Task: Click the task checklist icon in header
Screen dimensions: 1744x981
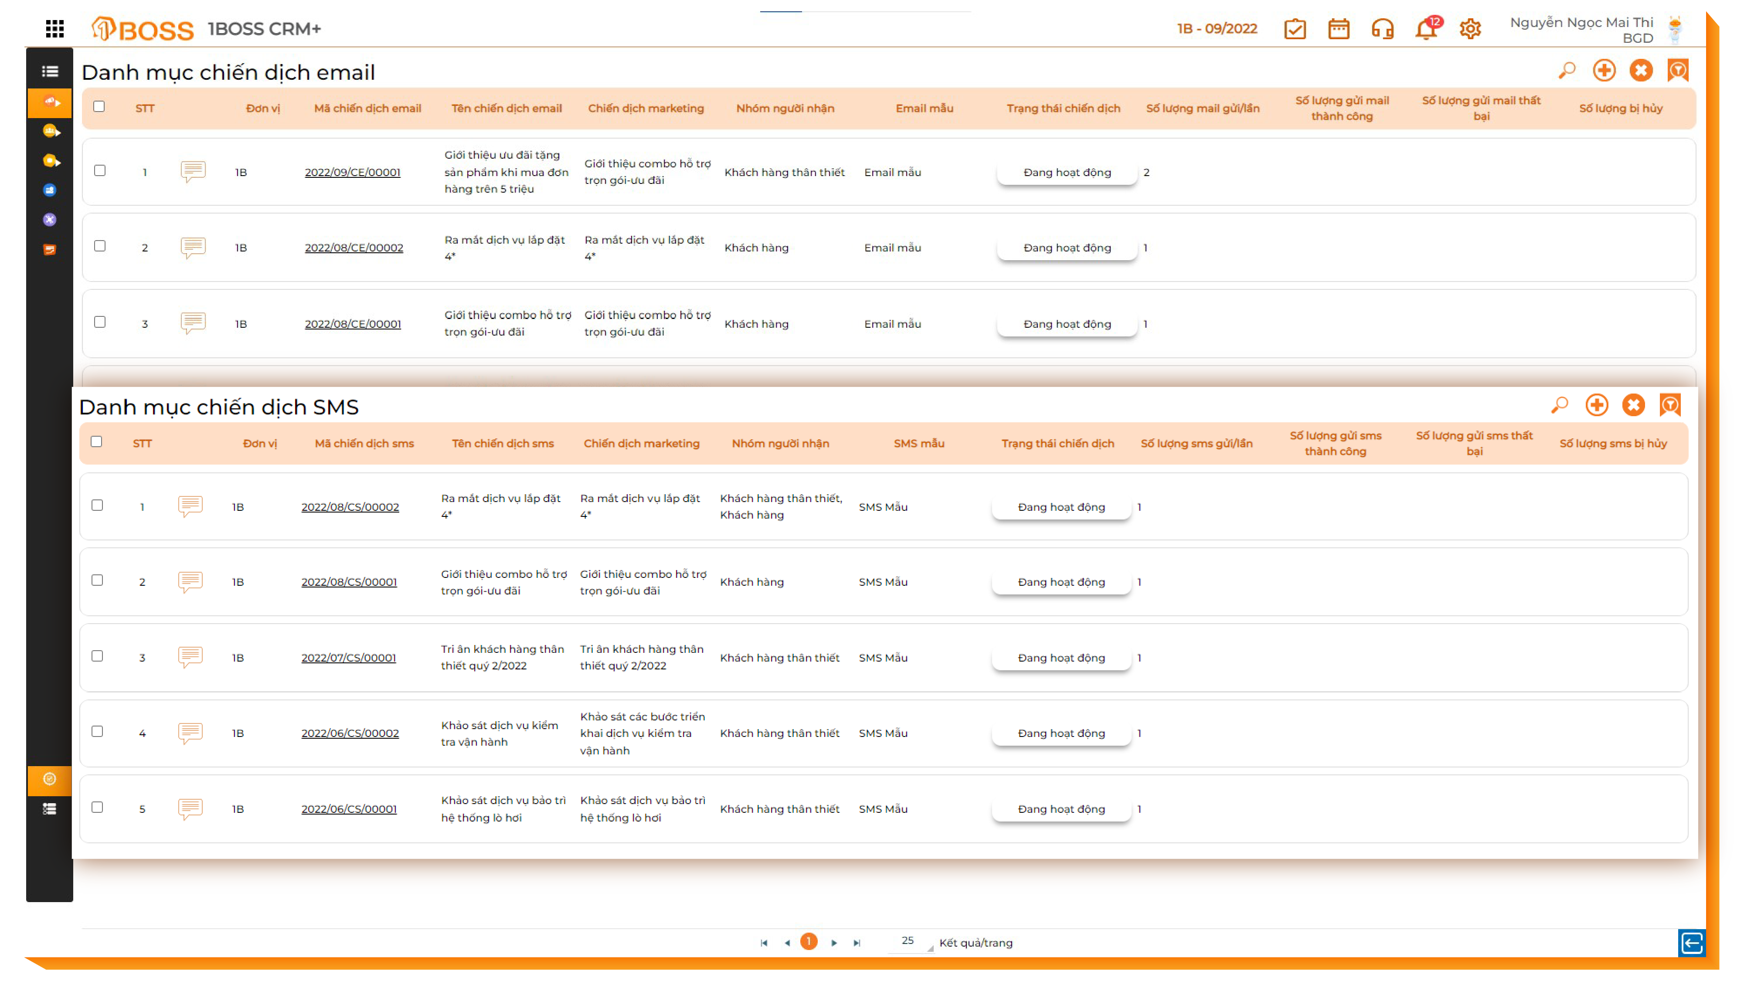Action: [x=1295, y=29]
